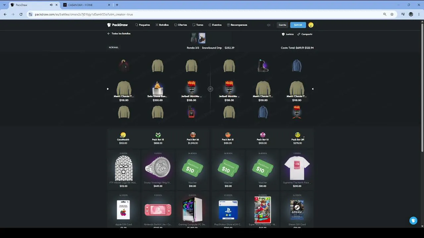Switch to the CASANOAH - HOME tab
424x238 pixels.
click(87, 5)
